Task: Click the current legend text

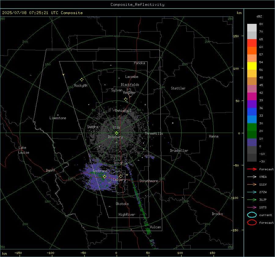Action: tap(266, 215)
